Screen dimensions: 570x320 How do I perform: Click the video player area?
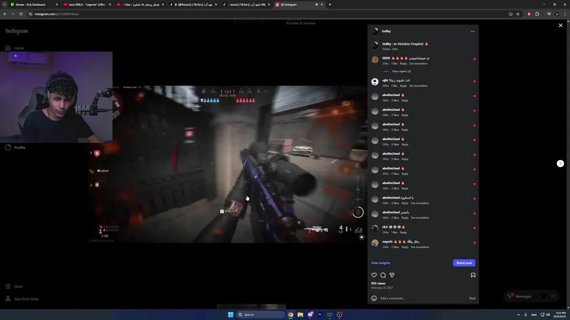tap(228, 164)
